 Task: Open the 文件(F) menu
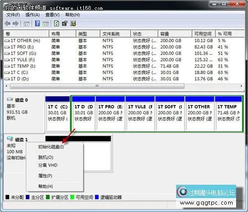pyautogui.click(x=13, y=15)
